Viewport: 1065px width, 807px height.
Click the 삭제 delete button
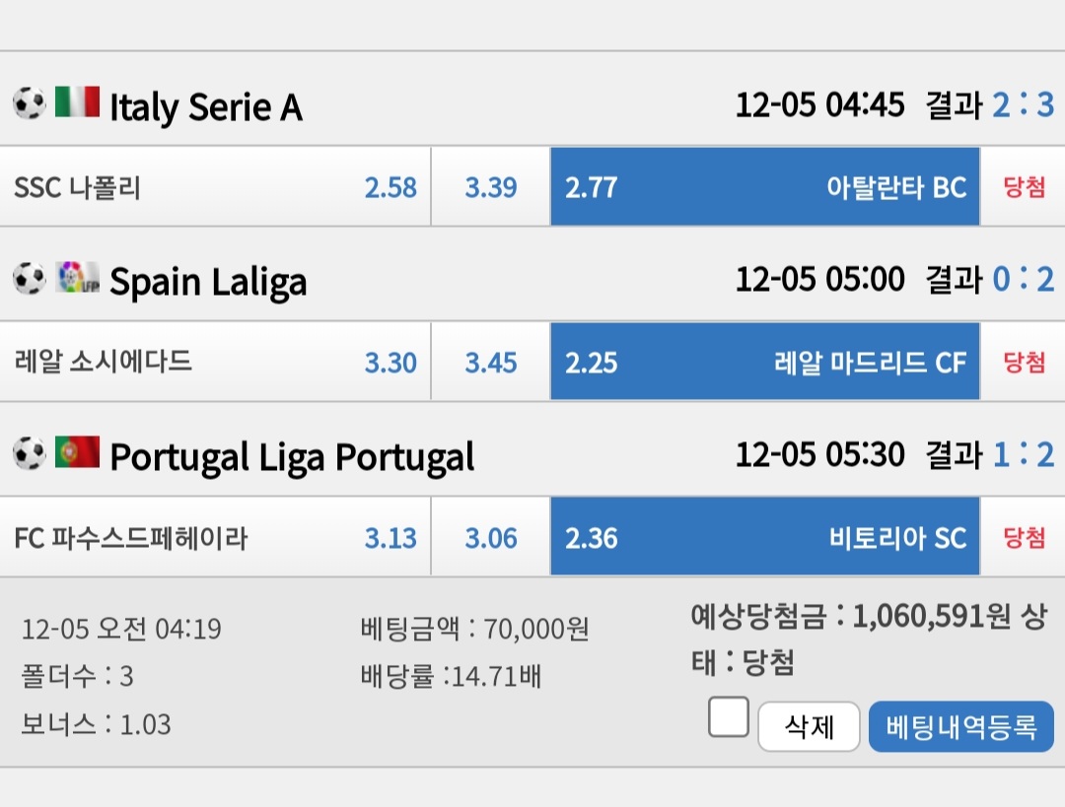click(809, 727)
